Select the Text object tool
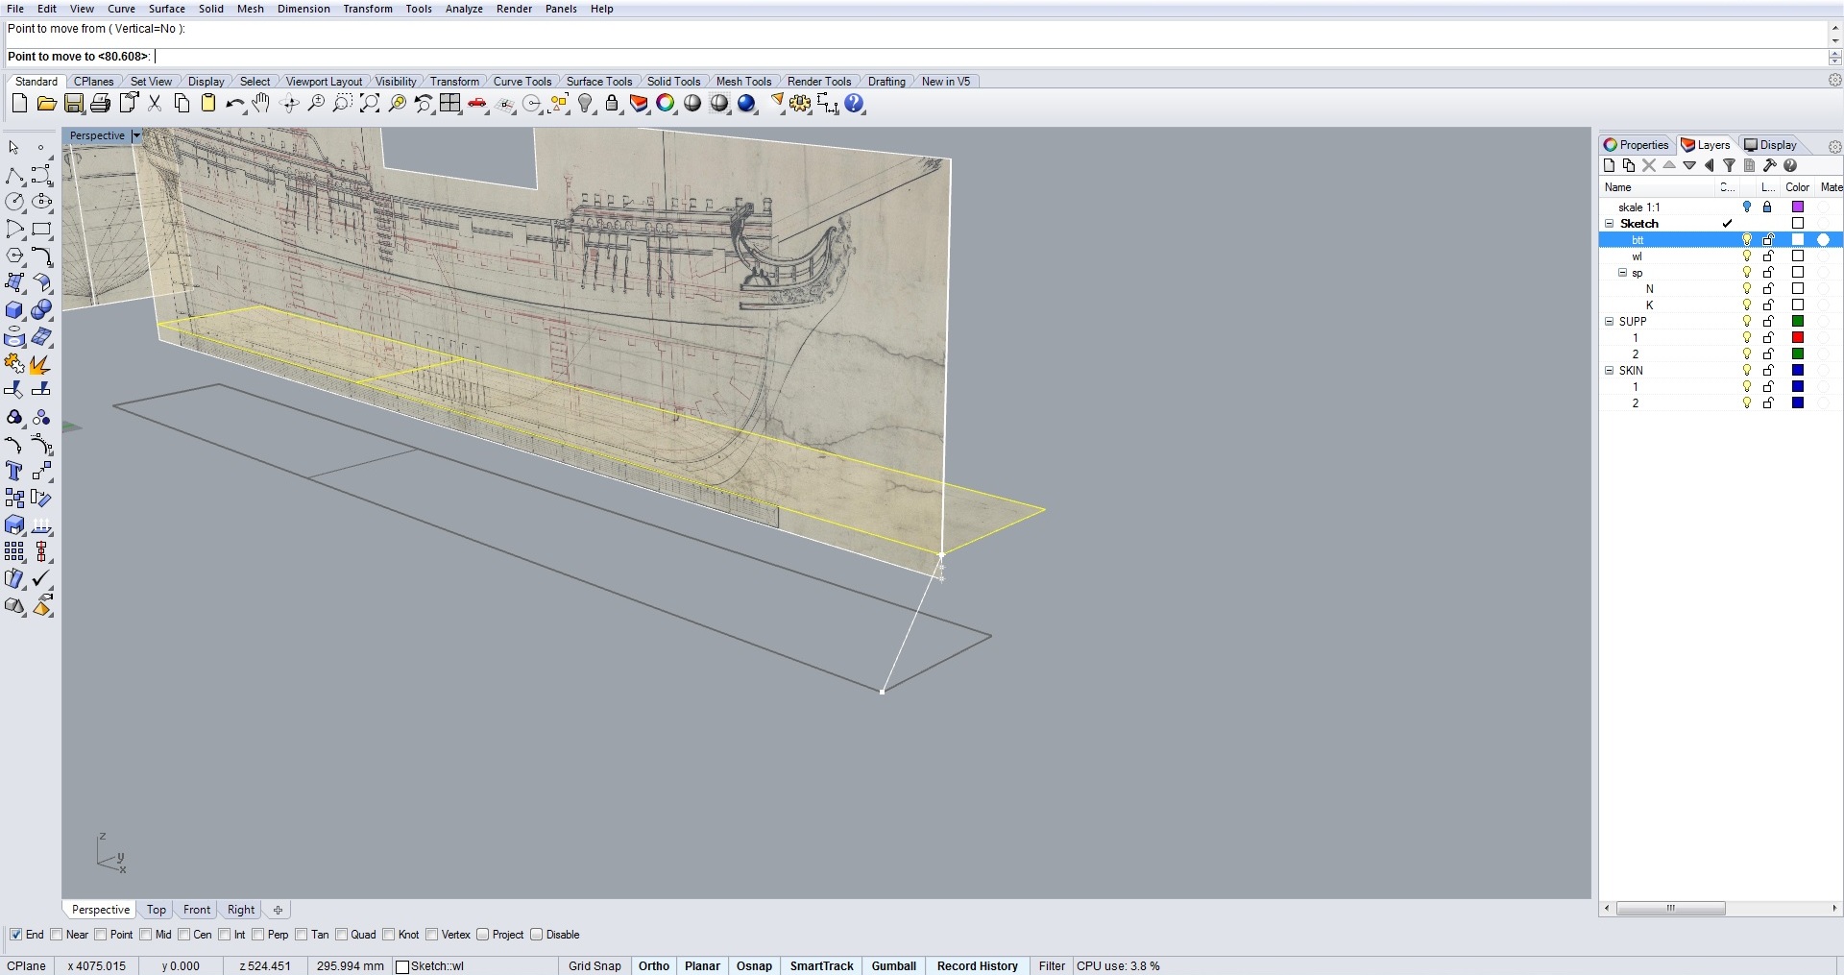 (x=14, y=471)
